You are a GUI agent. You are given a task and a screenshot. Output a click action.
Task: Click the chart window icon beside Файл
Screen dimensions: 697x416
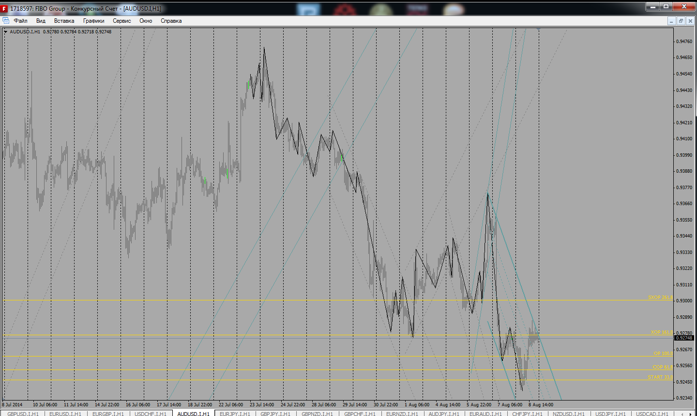click(x=6, y=21)
